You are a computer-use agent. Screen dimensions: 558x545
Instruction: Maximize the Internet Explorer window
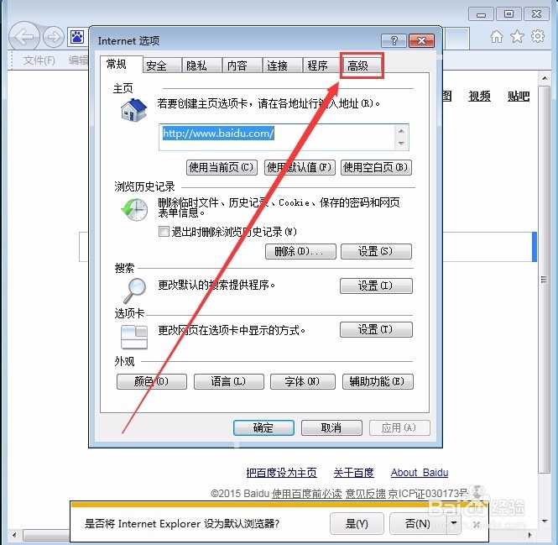click(x=508, y=14)
